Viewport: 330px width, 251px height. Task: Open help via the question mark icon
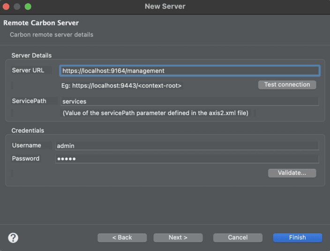[x=13, y=238]
